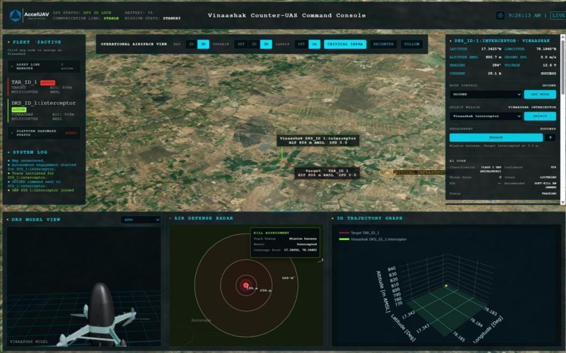This screenshot has width=566, height=353.
Task: Click the 'STABLE' communication link status
Action: [111, 18]
